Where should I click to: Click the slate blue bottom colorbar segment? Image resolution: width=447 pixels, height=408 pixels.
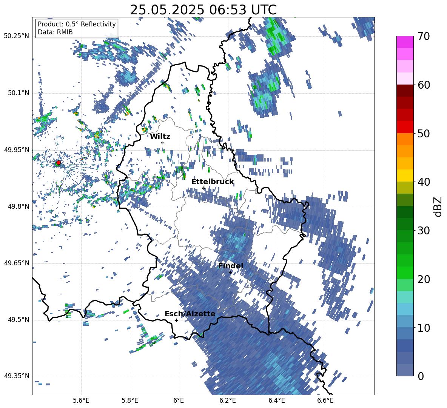[x=405, y=370]
